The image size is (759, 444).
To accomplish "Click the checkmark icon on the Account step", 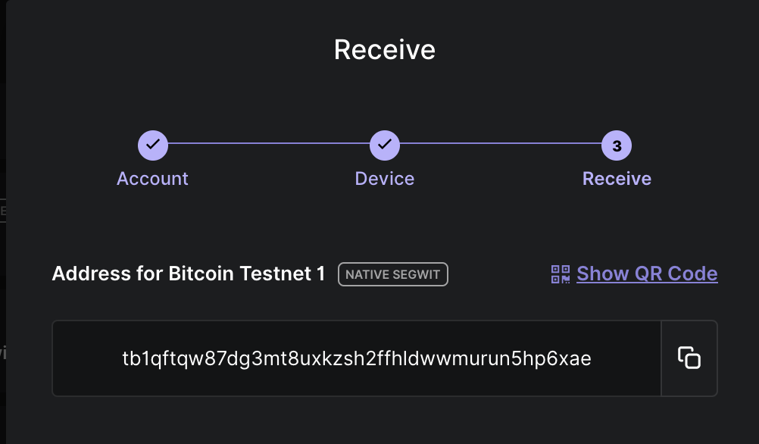I will pyautogui.click(x=152, y=144).
